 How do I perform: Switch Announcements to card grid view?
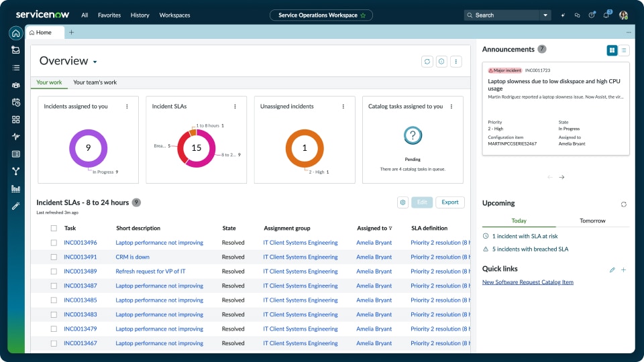click(612, 50)
